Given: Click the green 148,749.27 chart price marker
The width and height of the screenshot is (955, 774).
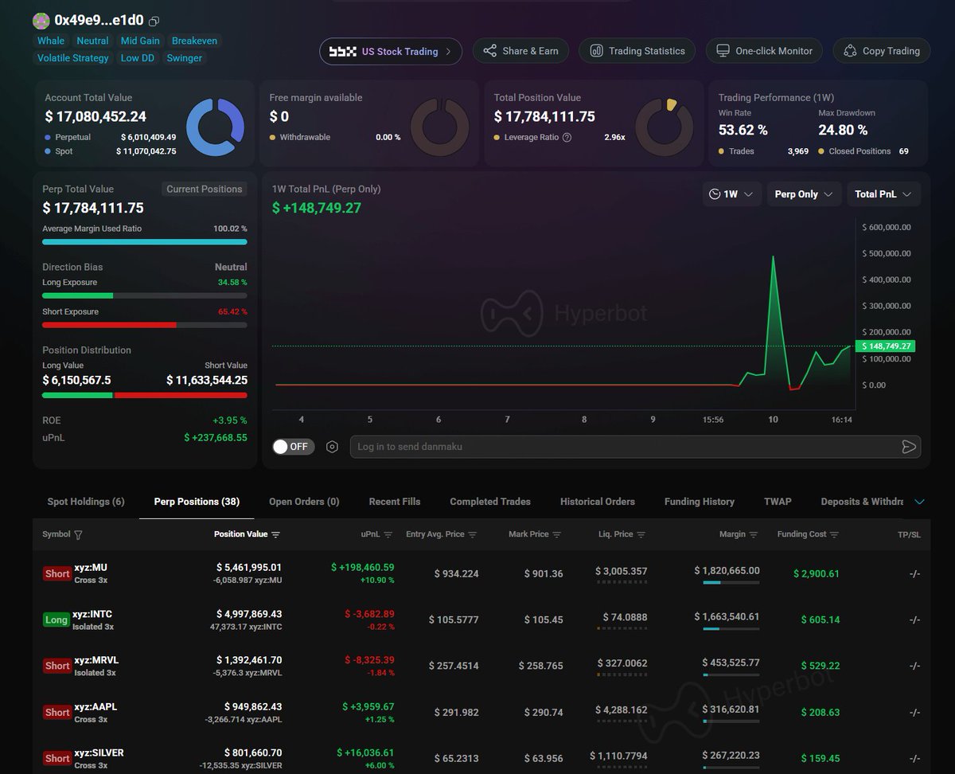Looking at the screenshot, I should coord(885,346).
